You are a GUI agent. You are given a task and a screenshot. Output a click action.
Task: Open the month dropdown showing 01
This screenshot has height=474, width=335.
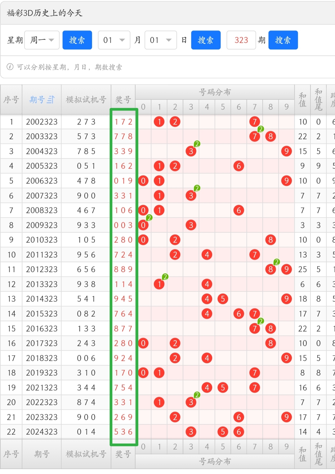tap(114, 40)
